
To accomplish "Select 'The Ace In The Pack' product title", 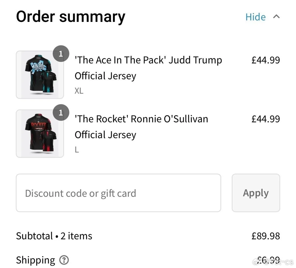I will click(x=148, y=68).
